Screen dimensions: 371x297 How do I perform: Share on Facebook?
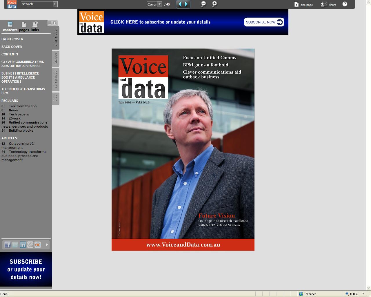8,245
